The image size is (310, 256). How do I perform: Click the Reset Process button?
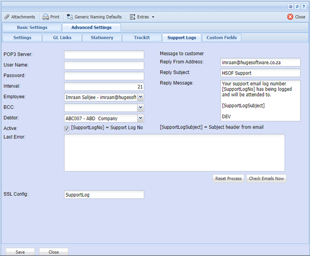[x=228, y=179]
